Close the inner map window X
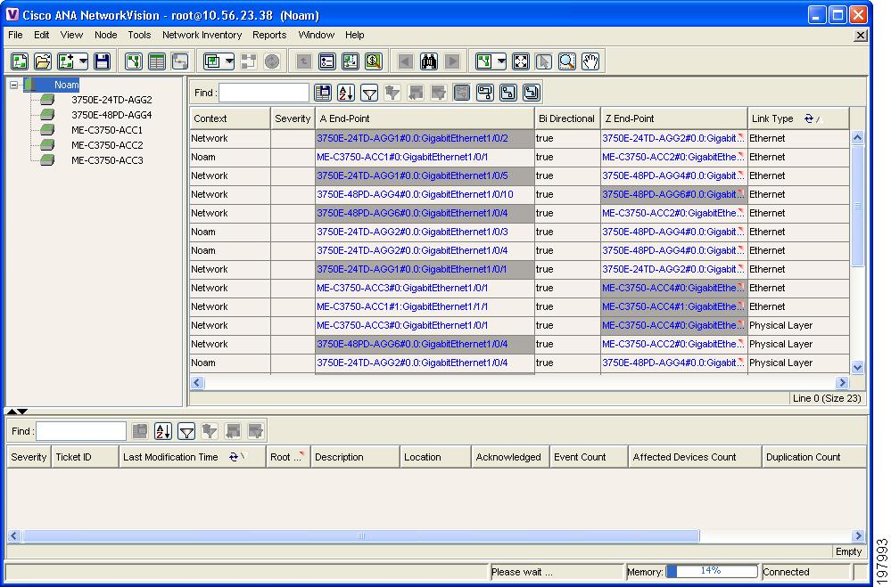 (x=861, y=36)
